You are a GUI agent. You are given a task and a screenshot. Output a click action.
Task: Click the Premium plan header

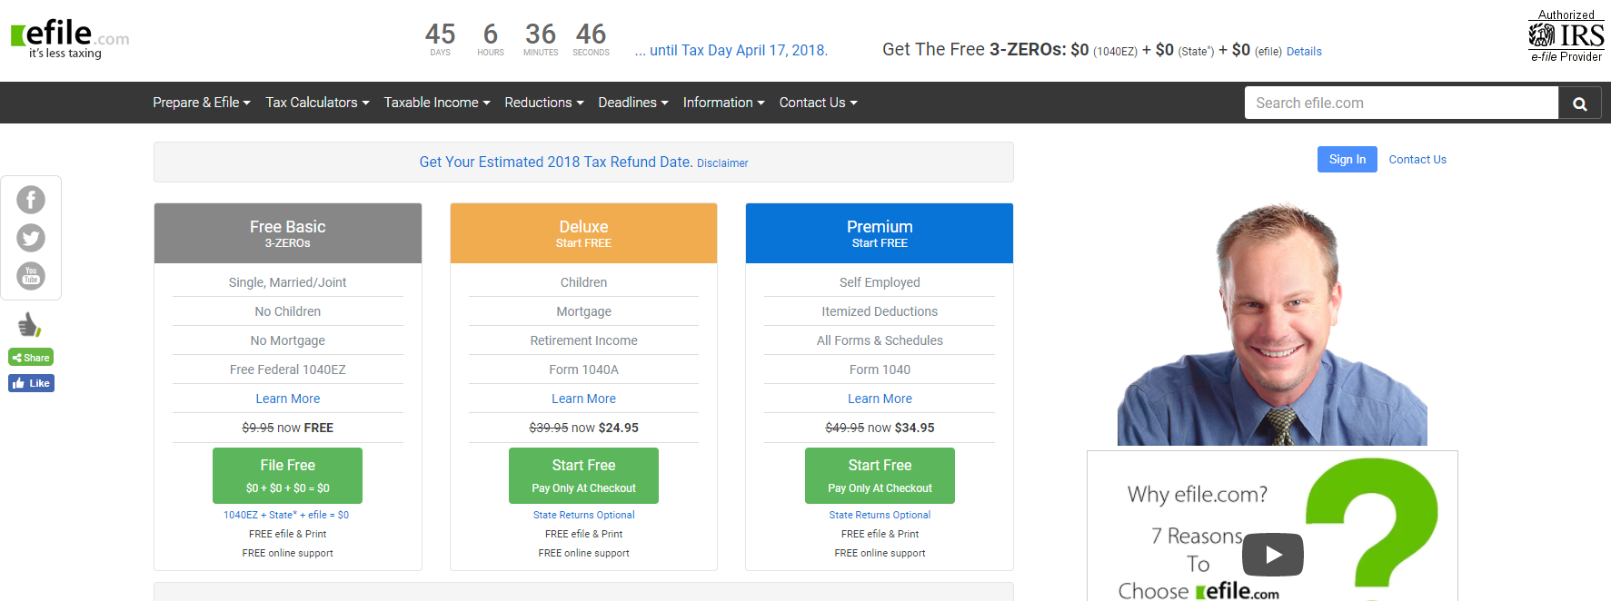(880, 233)
